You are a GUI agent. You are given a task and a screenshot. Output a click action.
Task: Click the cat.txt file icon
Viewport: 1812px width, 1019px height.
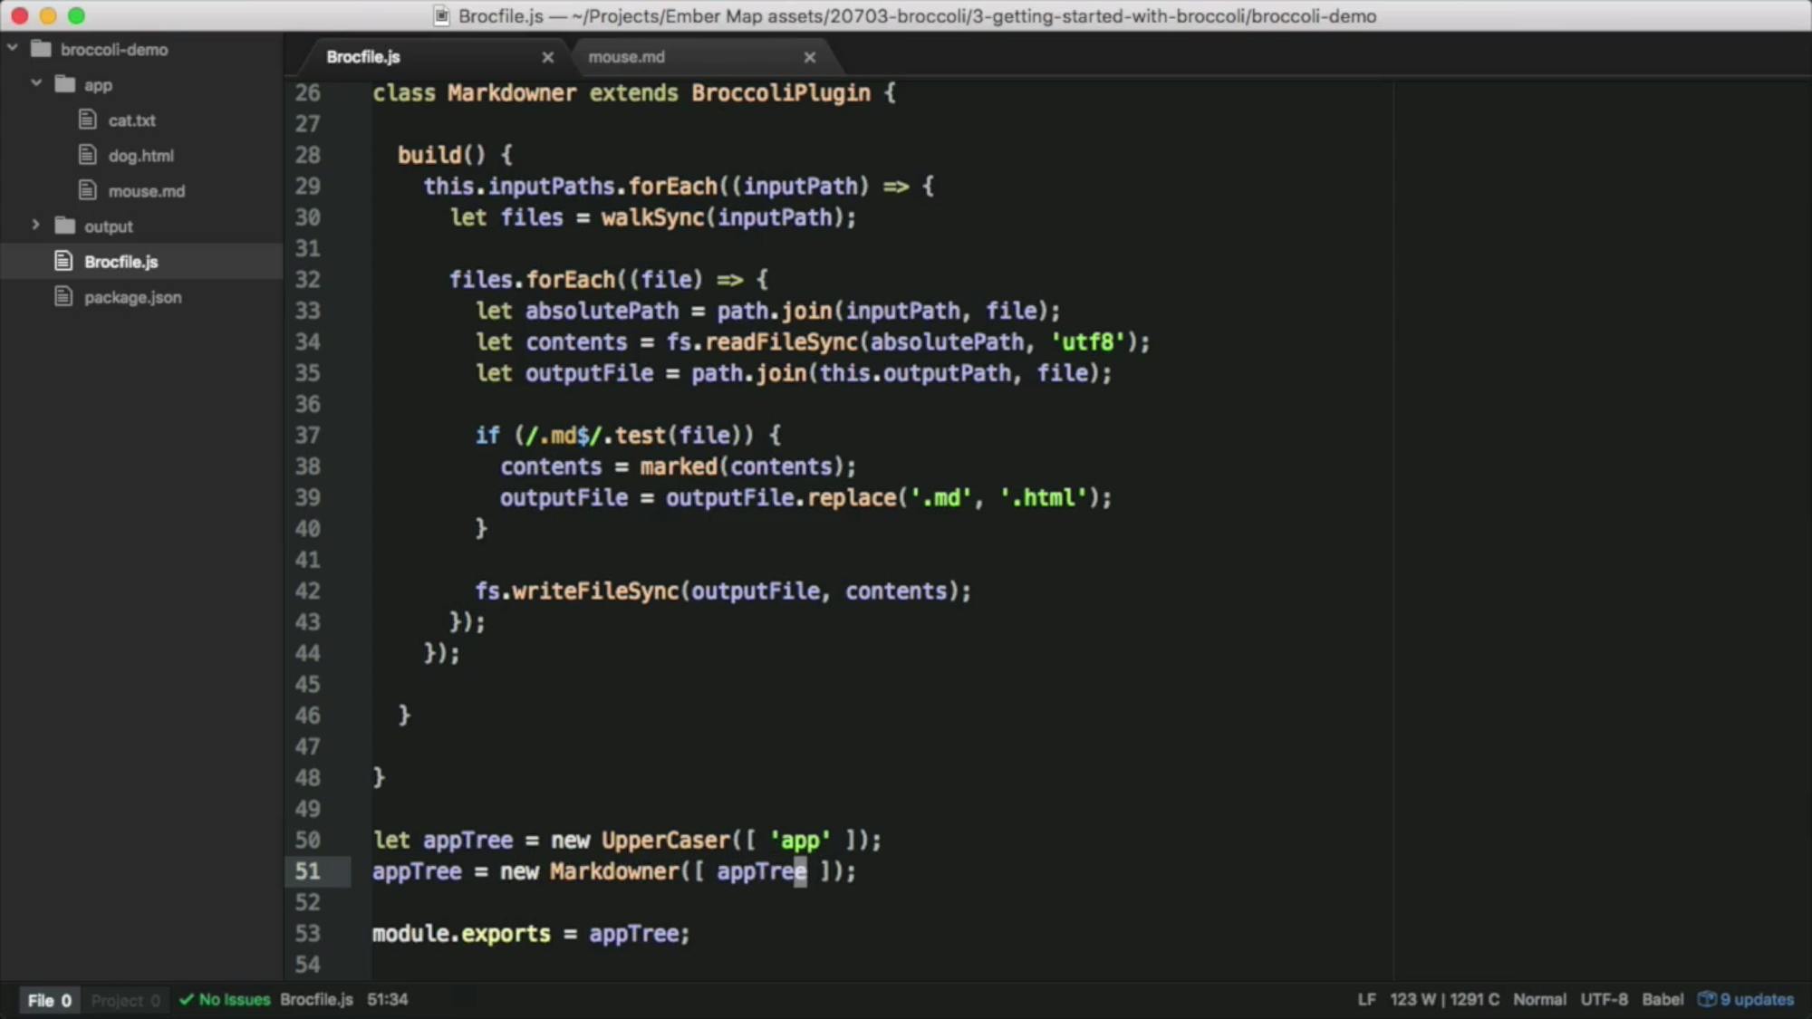[88, 120]
